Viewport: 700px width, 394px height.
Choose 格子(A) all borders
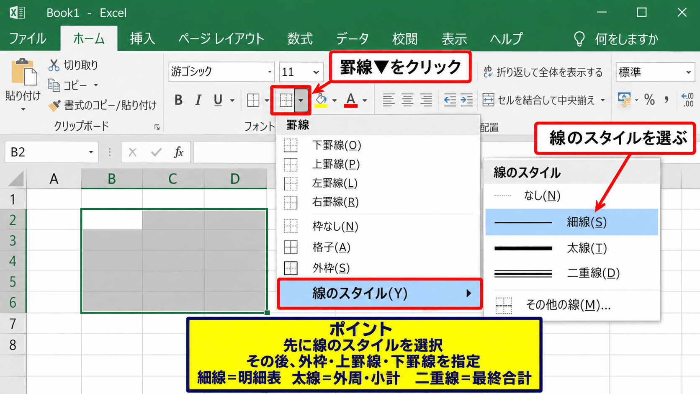pos(378,247)
